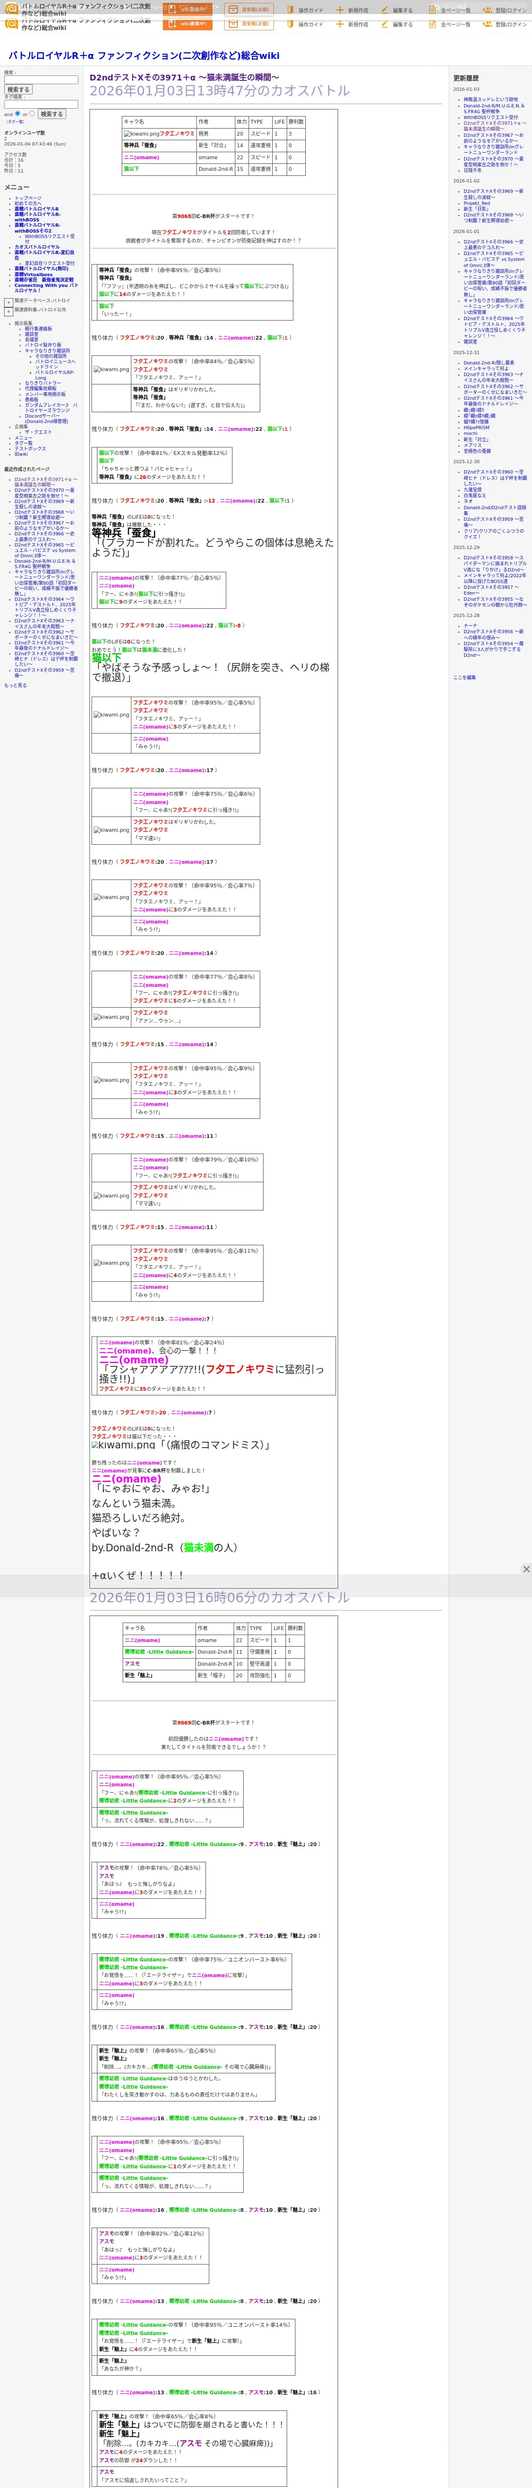The width and height of the screenshot is (532, 2488).
Task: Click the 最近作成されたページ heading
Action: 27,469
